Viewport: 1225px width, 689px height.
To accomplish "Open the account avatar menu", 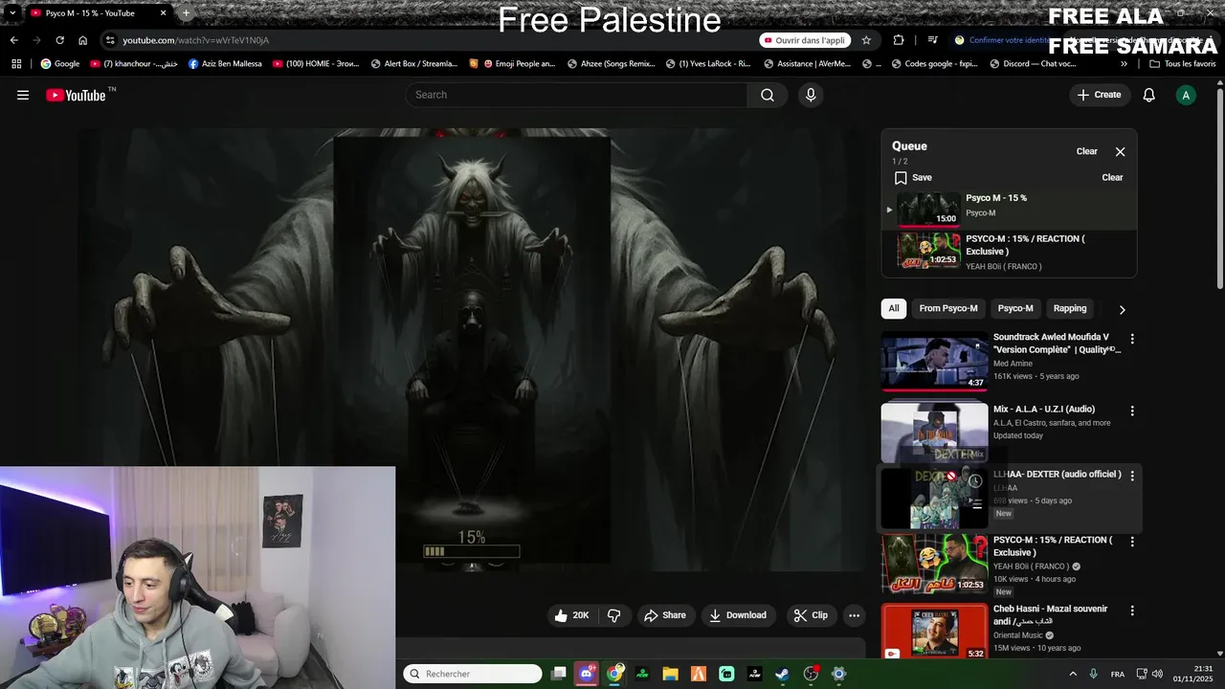I will [x=1186, y=95].
